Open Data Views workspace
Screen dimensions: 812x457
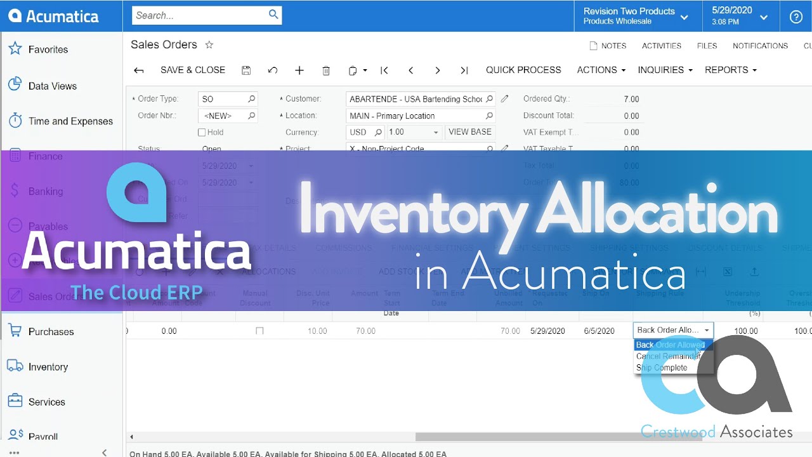(52, 86)
